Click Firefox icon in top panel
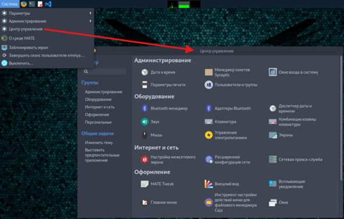Screen dimensions: 344x219 point(23,4)
